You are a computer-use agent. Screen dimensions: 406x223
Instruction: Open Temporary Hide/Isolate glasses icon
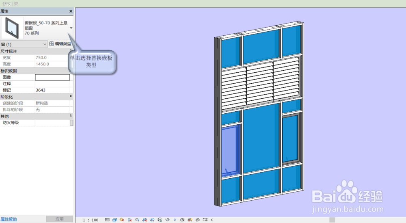[x=167, y=220]
